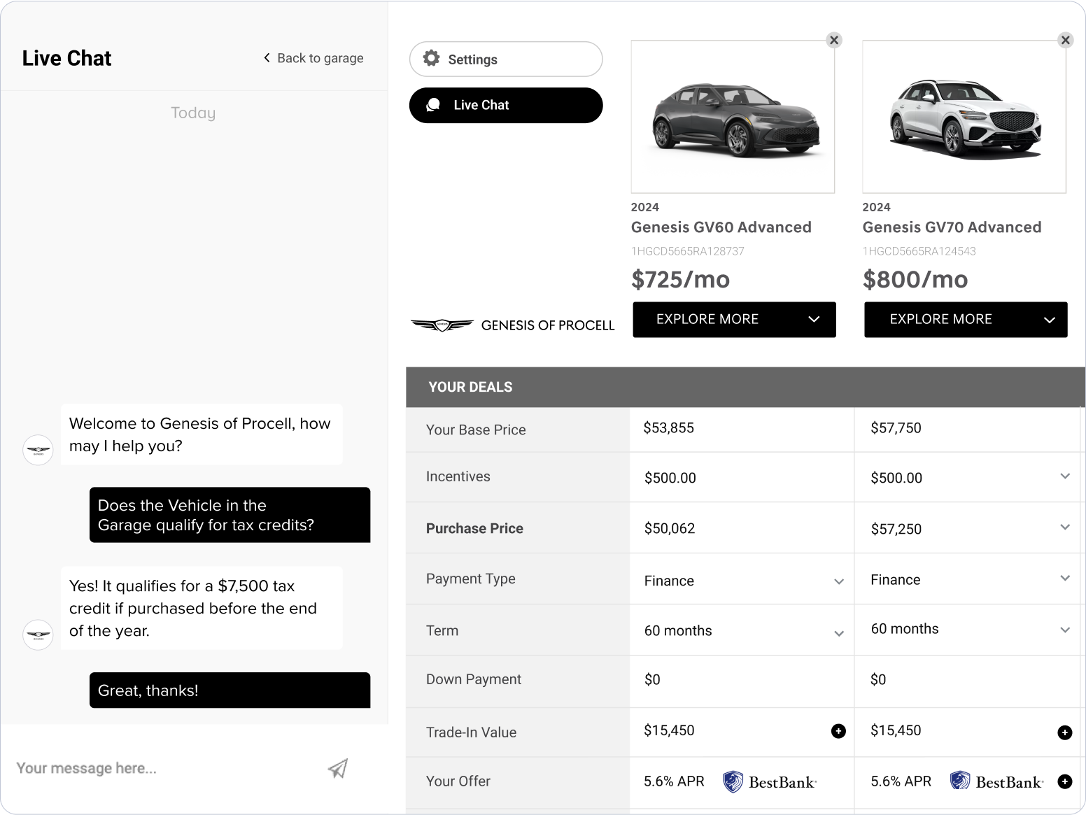Expand the GV70 Incentives chevron
This screenshot has height=815, width=1086.
[1064, 476]
